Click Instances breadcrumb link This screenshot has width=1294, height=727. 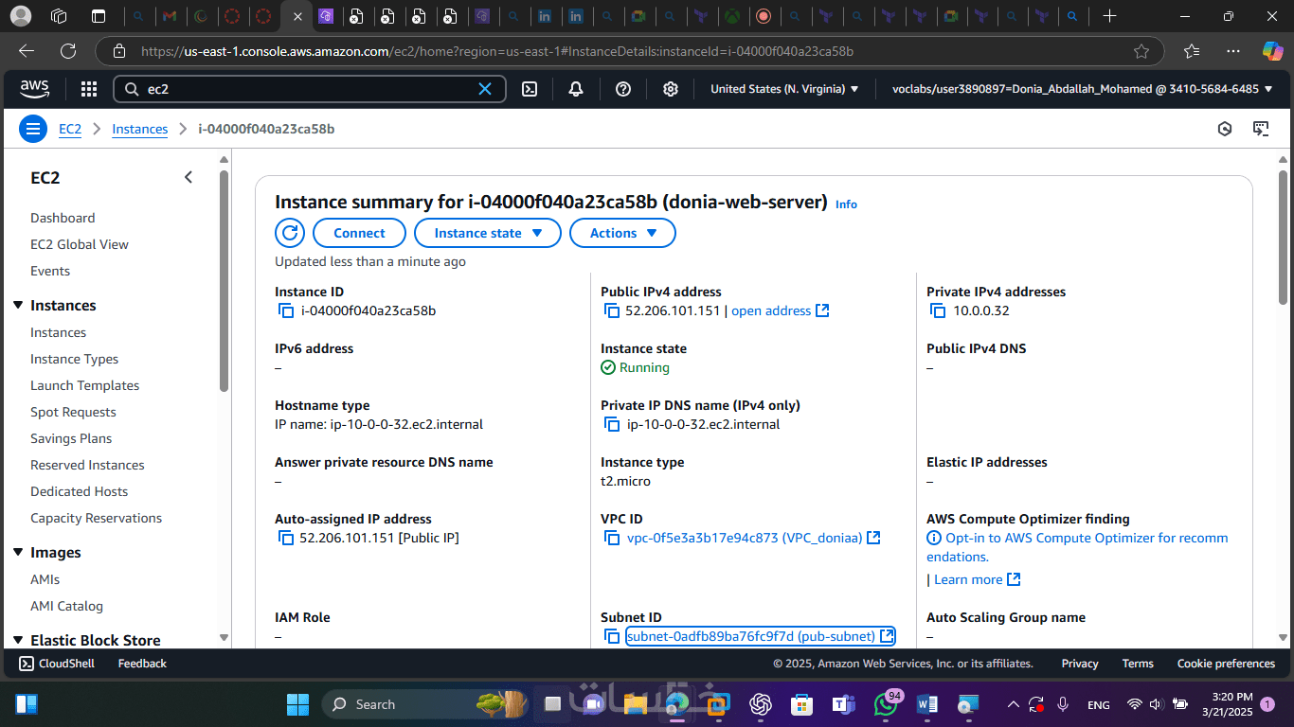[x=139, y=129]
